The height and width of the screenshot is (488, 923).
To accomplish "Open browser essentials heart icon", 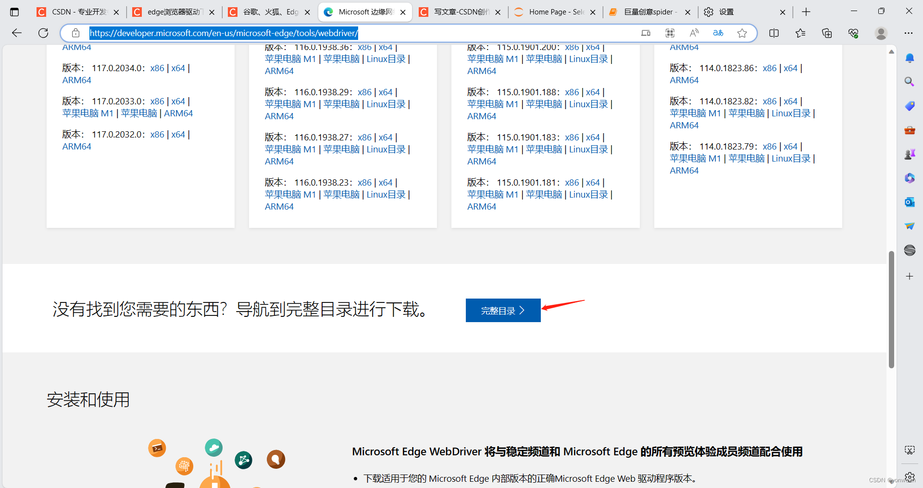I will 853,33.
